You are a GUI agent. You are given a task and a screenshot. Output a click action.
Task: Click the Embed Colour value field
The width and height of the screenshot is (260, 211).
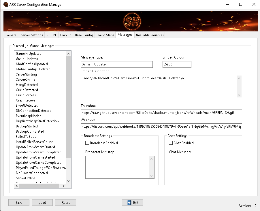coord(177,64)
